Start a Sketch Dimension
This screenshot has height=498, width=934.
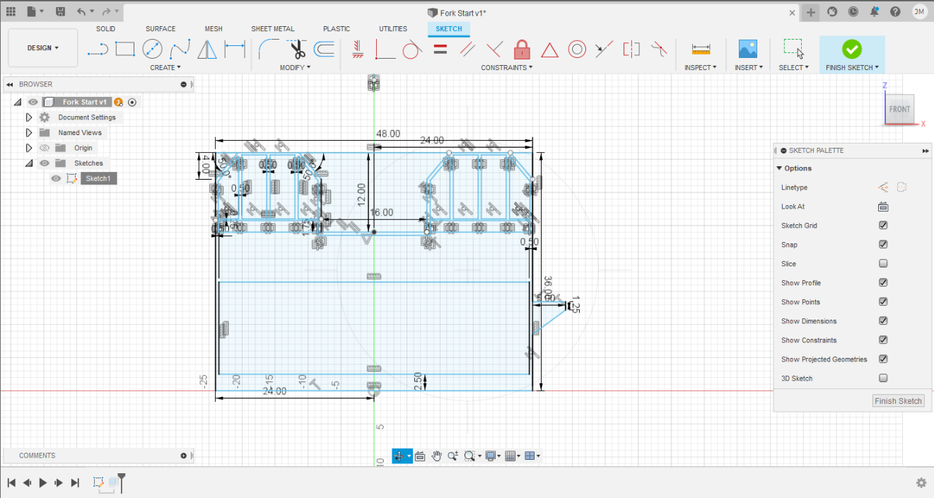pyautogui.click(x=234, y=48)
